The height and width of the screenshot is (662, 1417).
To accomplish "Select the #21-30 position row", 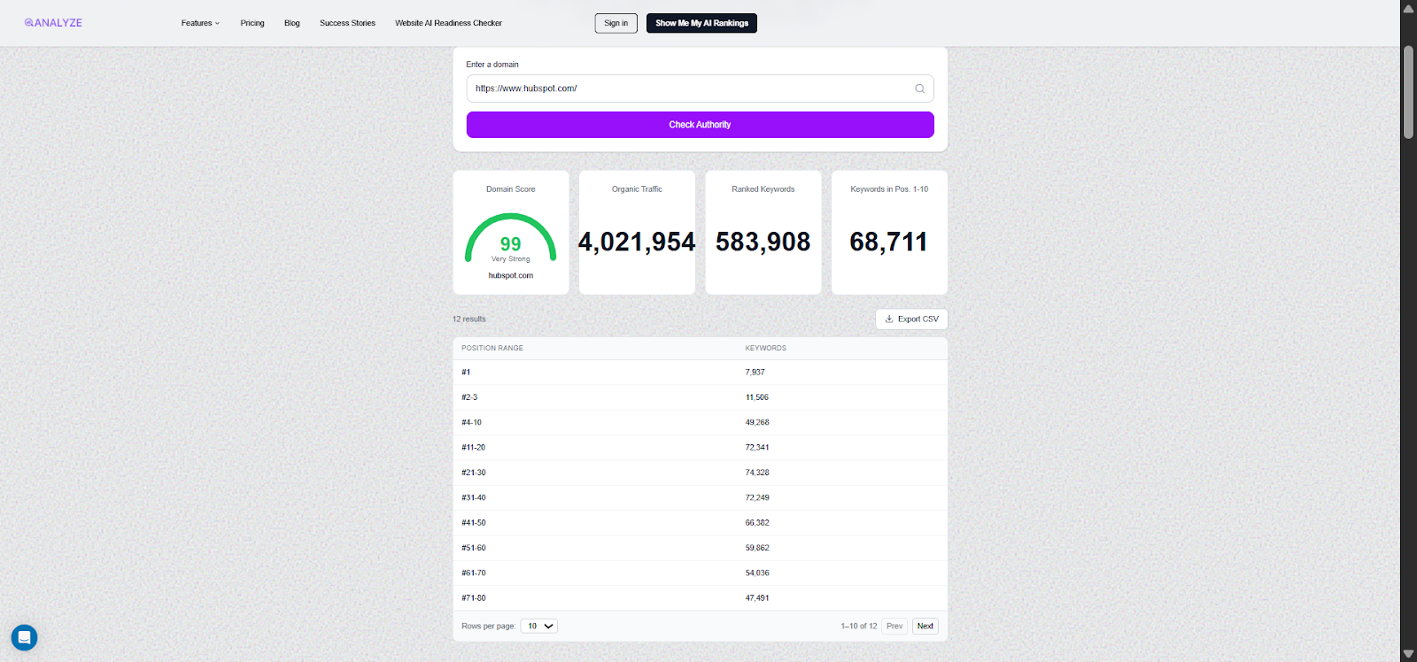I will 700,473.
